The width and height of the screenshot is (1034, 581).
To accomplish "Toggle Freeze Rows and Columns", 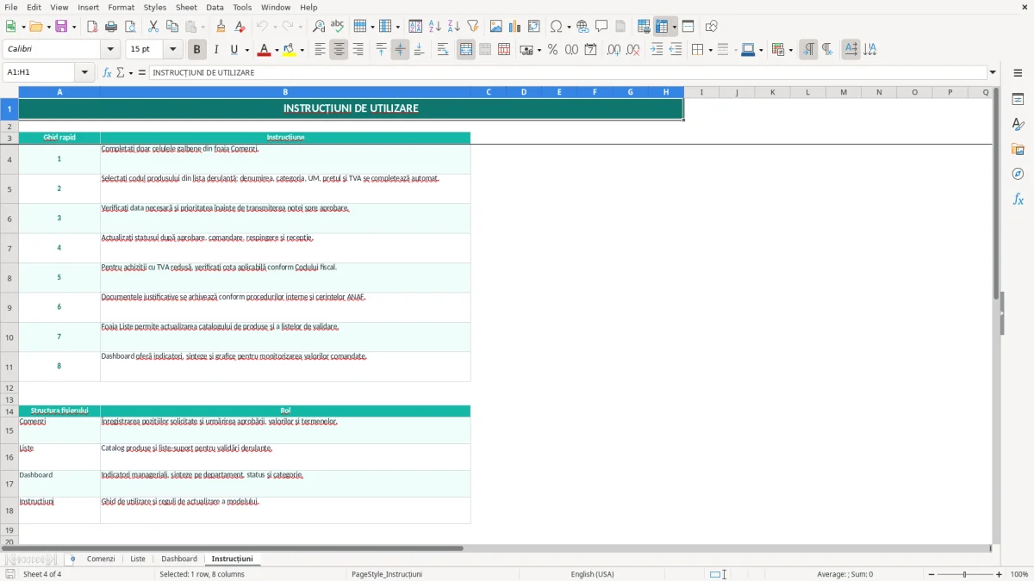I will click(662, 26).
